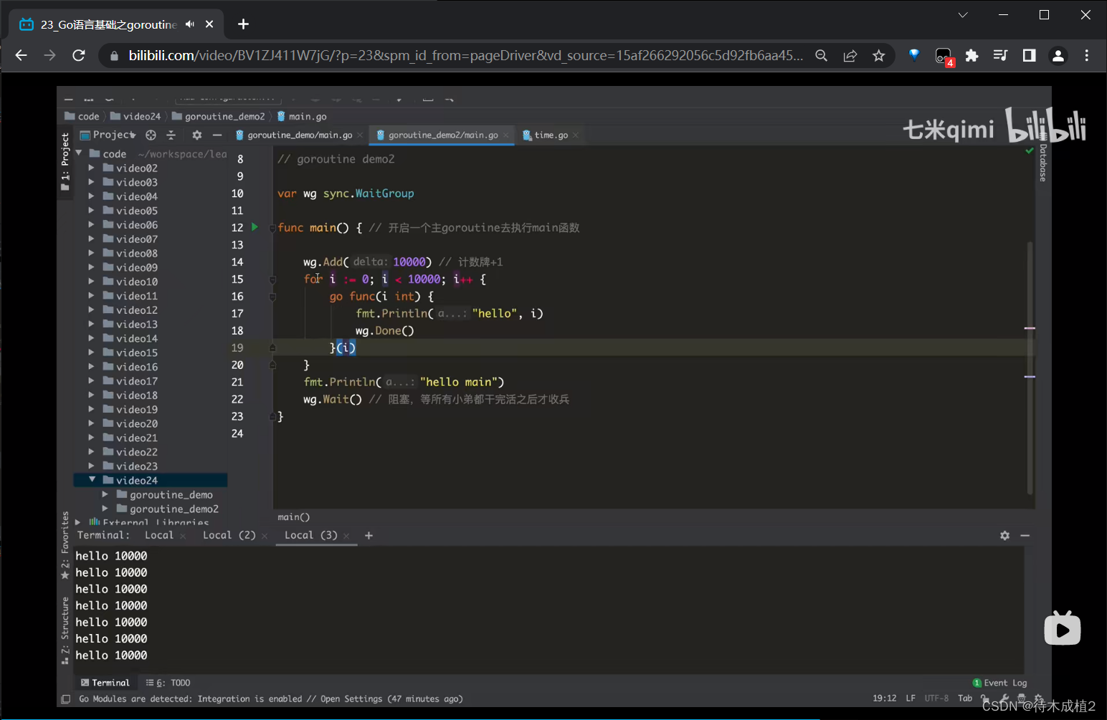
Task: Toggle the 2: Favorites tool window
Action: 65,545
